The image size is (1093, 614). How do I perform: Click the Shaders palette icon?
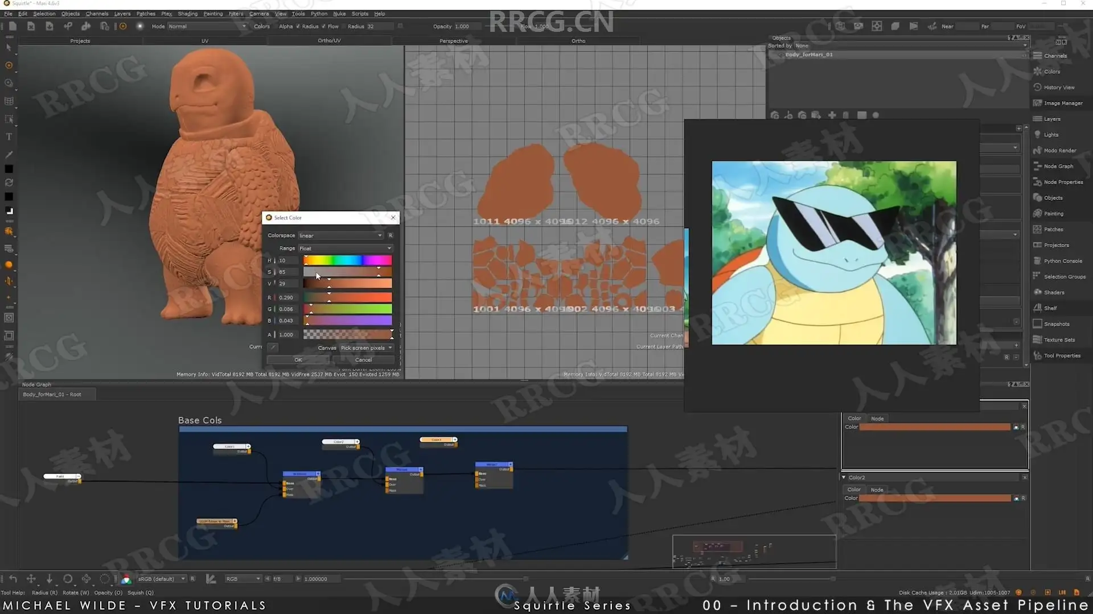click(1037, 292)
